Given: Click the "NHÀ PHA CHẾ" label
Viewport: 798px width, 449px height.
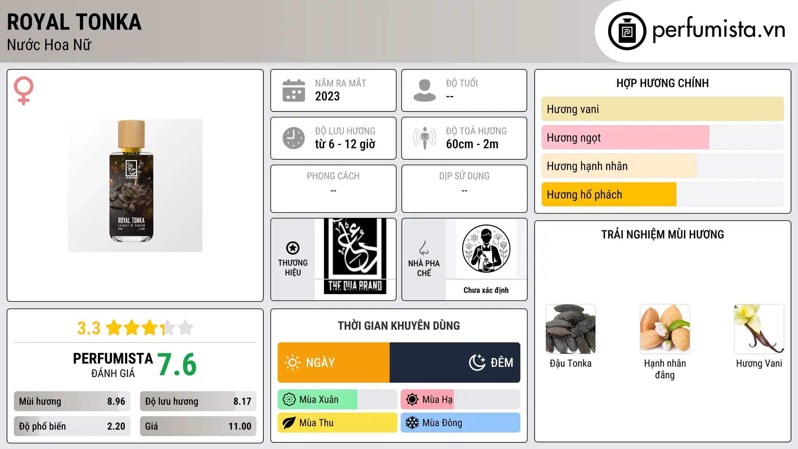Looking at the screenshot, I should [424, 268].
